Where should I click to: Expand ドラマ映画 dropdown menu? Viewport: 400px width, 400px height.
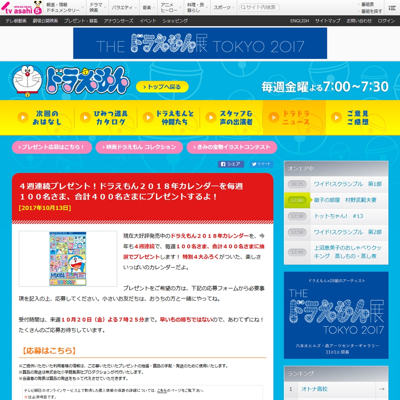(97, 7)
